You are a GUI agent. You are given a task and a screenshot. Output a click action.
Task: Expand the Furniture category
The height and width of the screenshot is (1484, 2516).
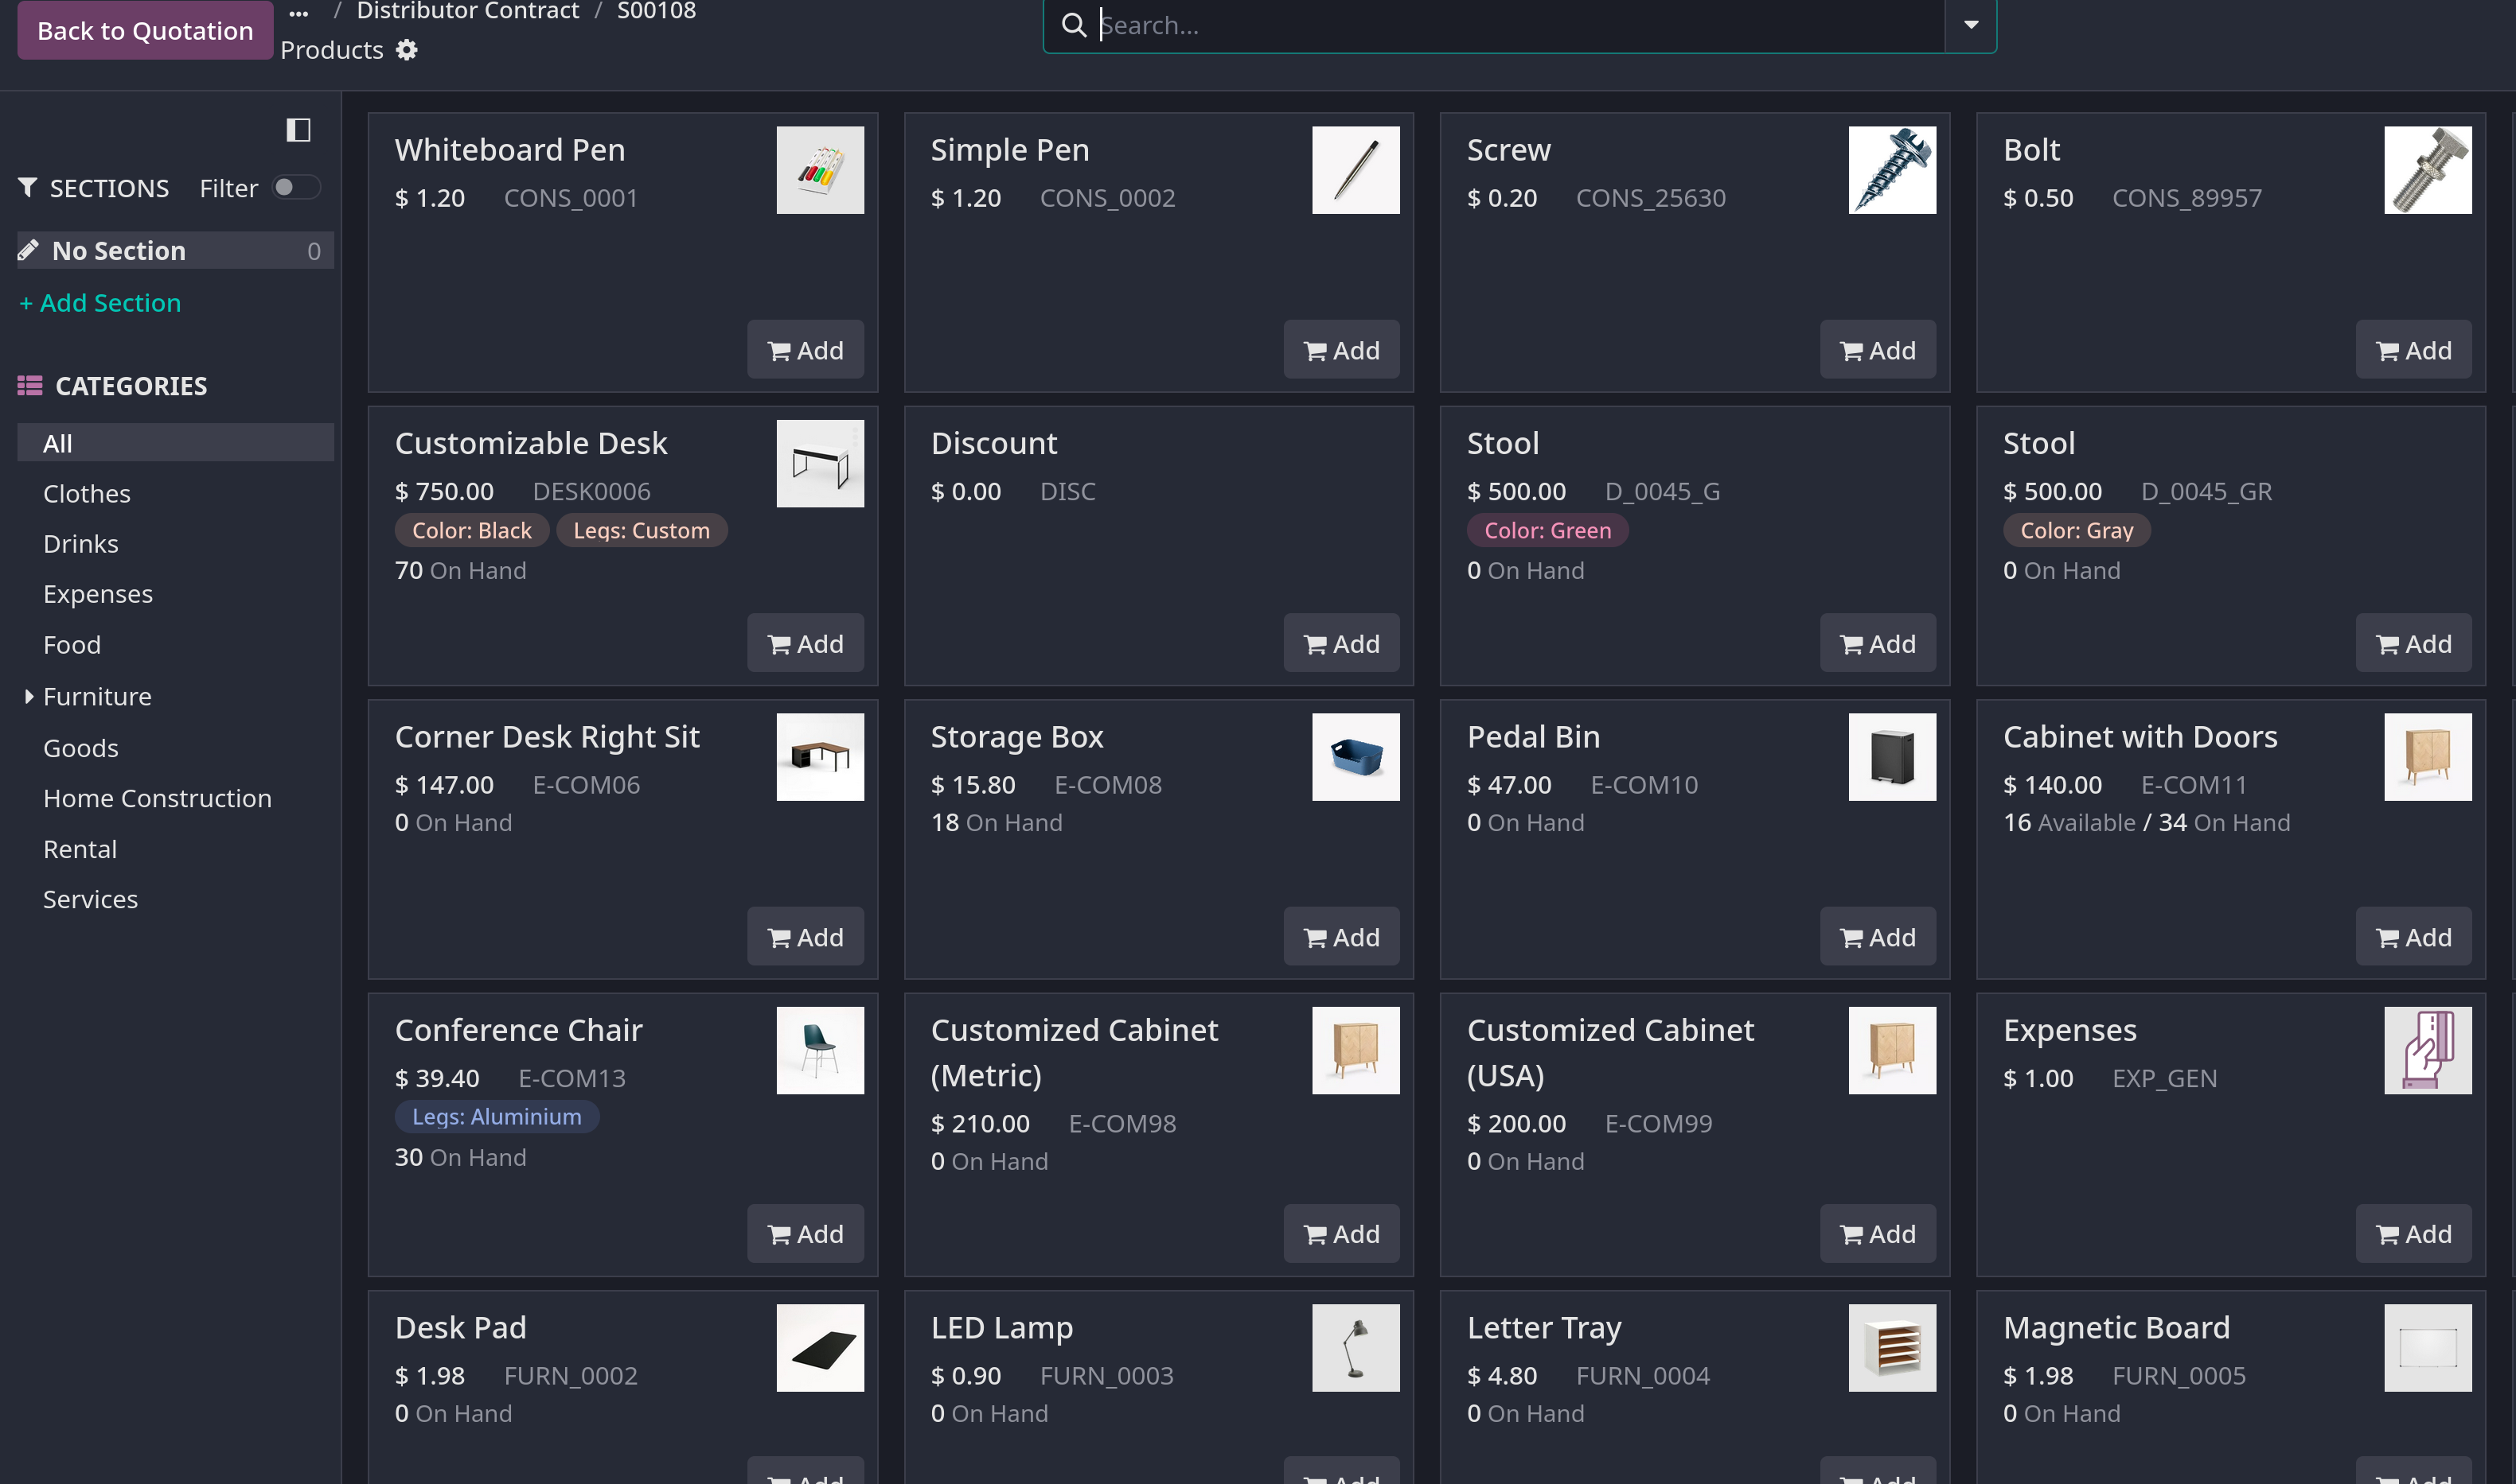(29, 696)
